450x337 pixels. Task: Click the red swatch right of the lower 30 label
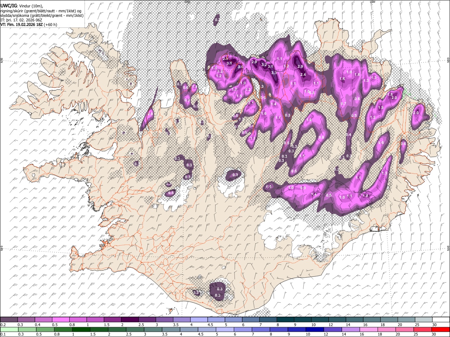pyautogui.click(x=440, y=329)
